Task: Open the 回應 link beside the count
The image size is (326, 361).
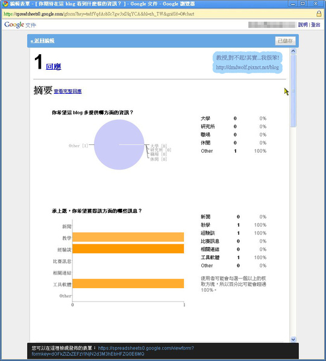Action: coord(54,67)
